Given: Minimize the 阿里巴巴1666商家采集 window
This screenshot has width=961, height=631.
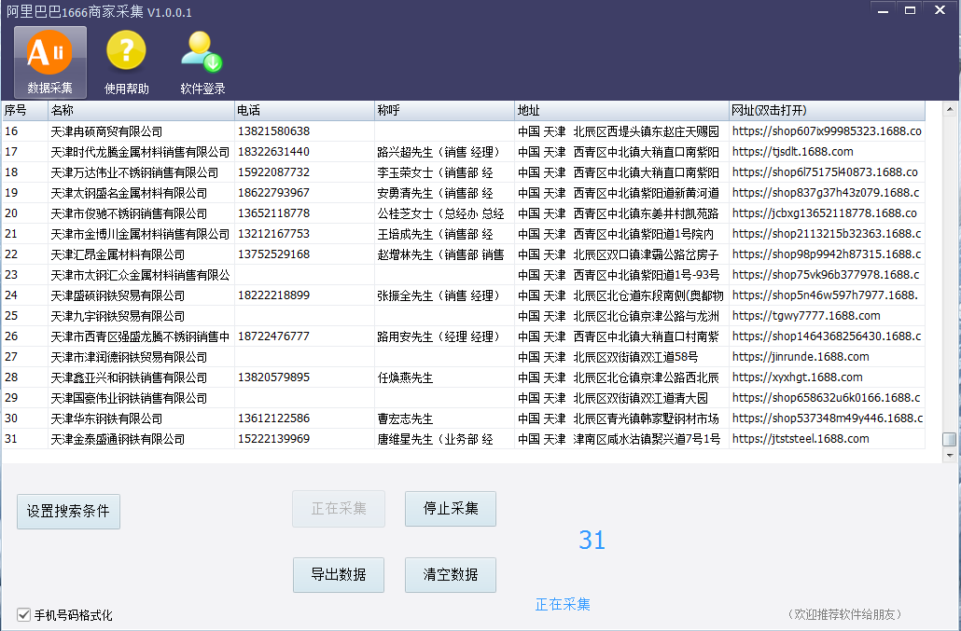Looking at the screenshot, I should (884, 10).
